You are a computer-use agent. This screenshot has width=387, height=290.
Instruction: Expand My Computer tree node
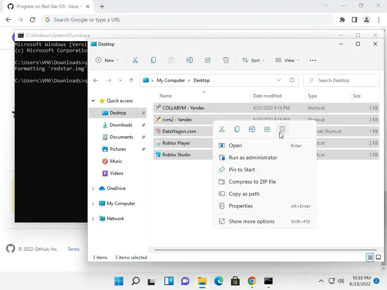point(93,204)
